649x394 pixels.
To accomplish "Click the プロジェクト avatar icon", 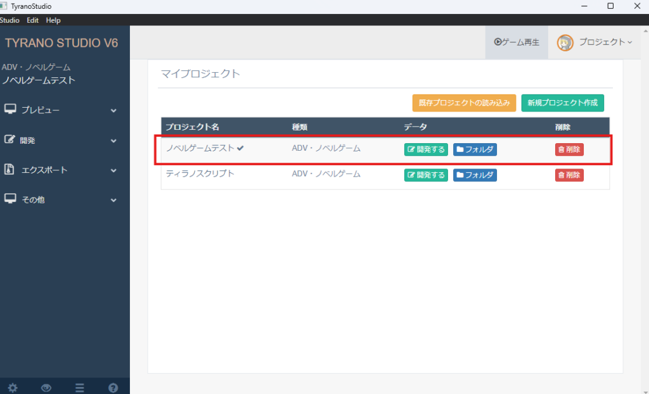I will [565, 42].
